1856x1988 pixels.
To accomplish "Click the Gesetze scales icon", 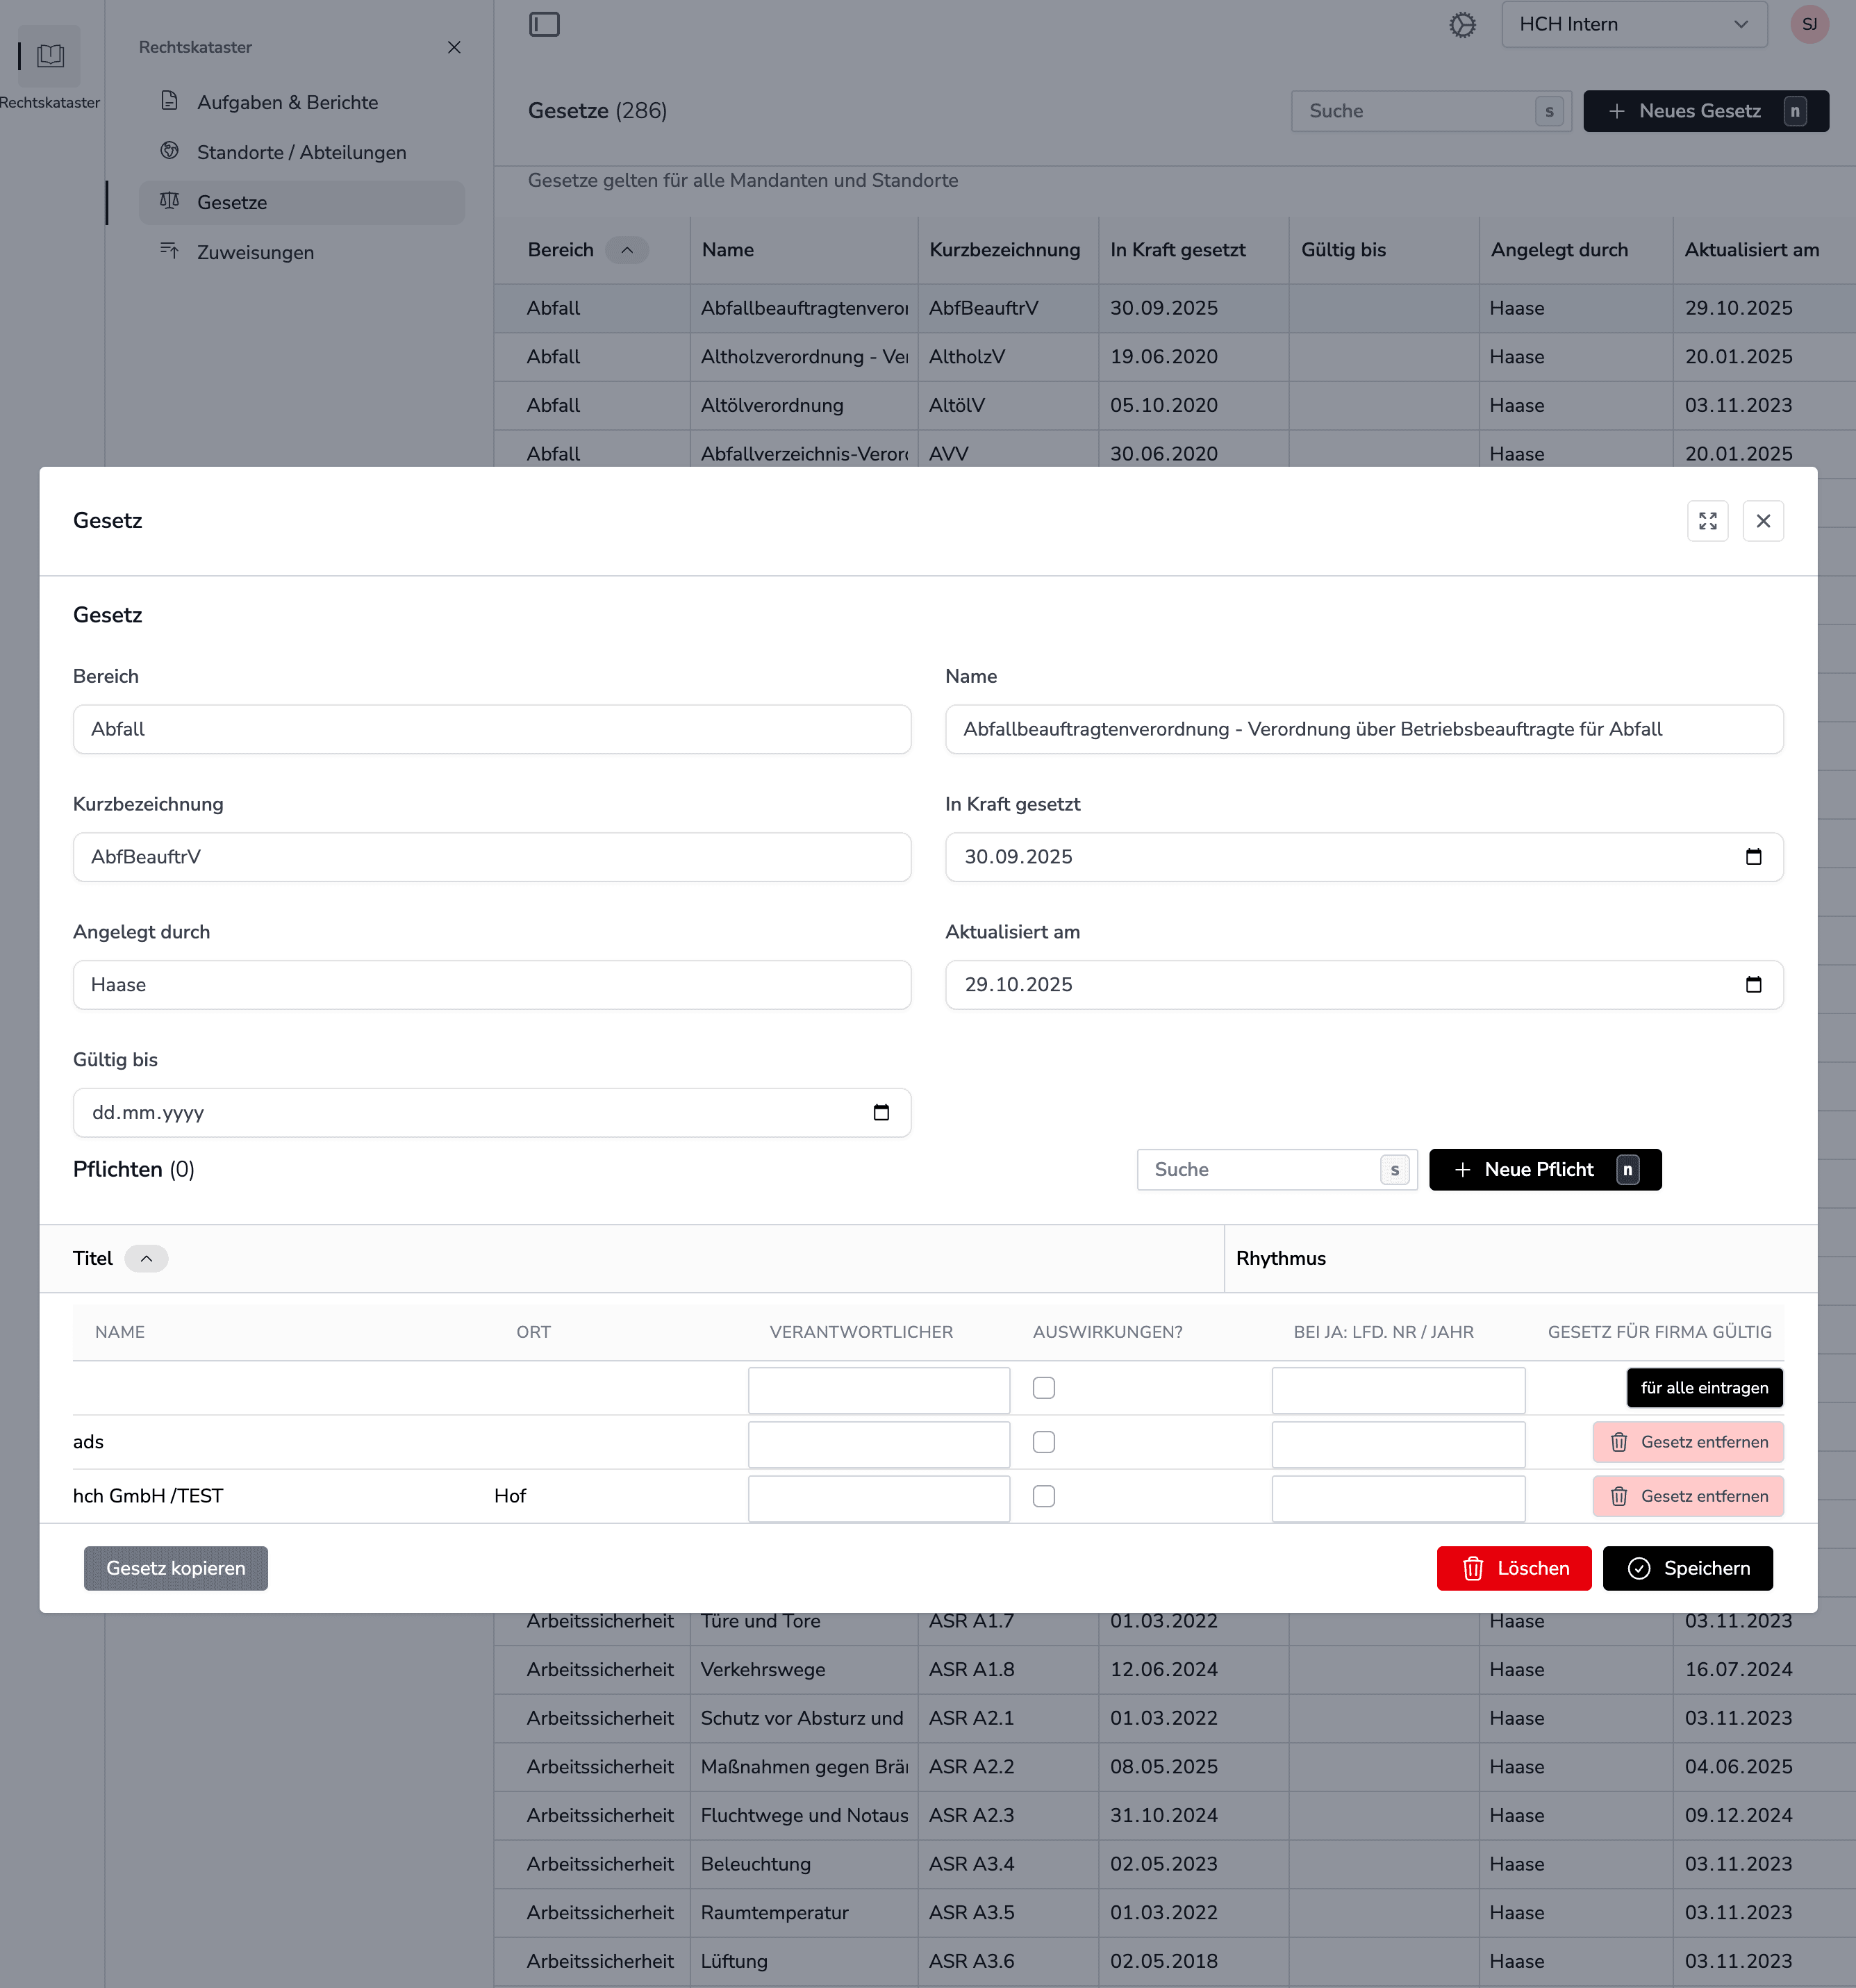I will 170,201.
